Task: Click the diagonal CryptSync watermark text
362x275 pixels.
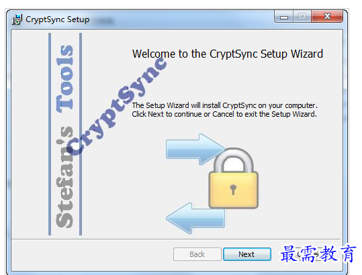Action: 117,106
